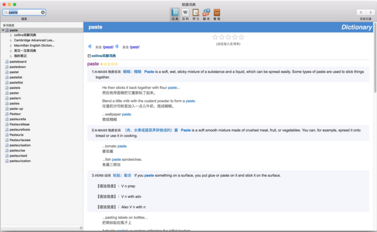The width and height of the screenshot is (377, 232).
Task: Rate word with first star
Action: point(215,37)
